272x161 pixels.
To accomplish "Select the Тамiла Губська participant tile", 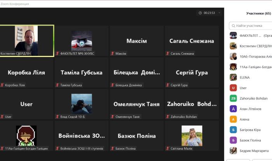I will pos(82,73).
